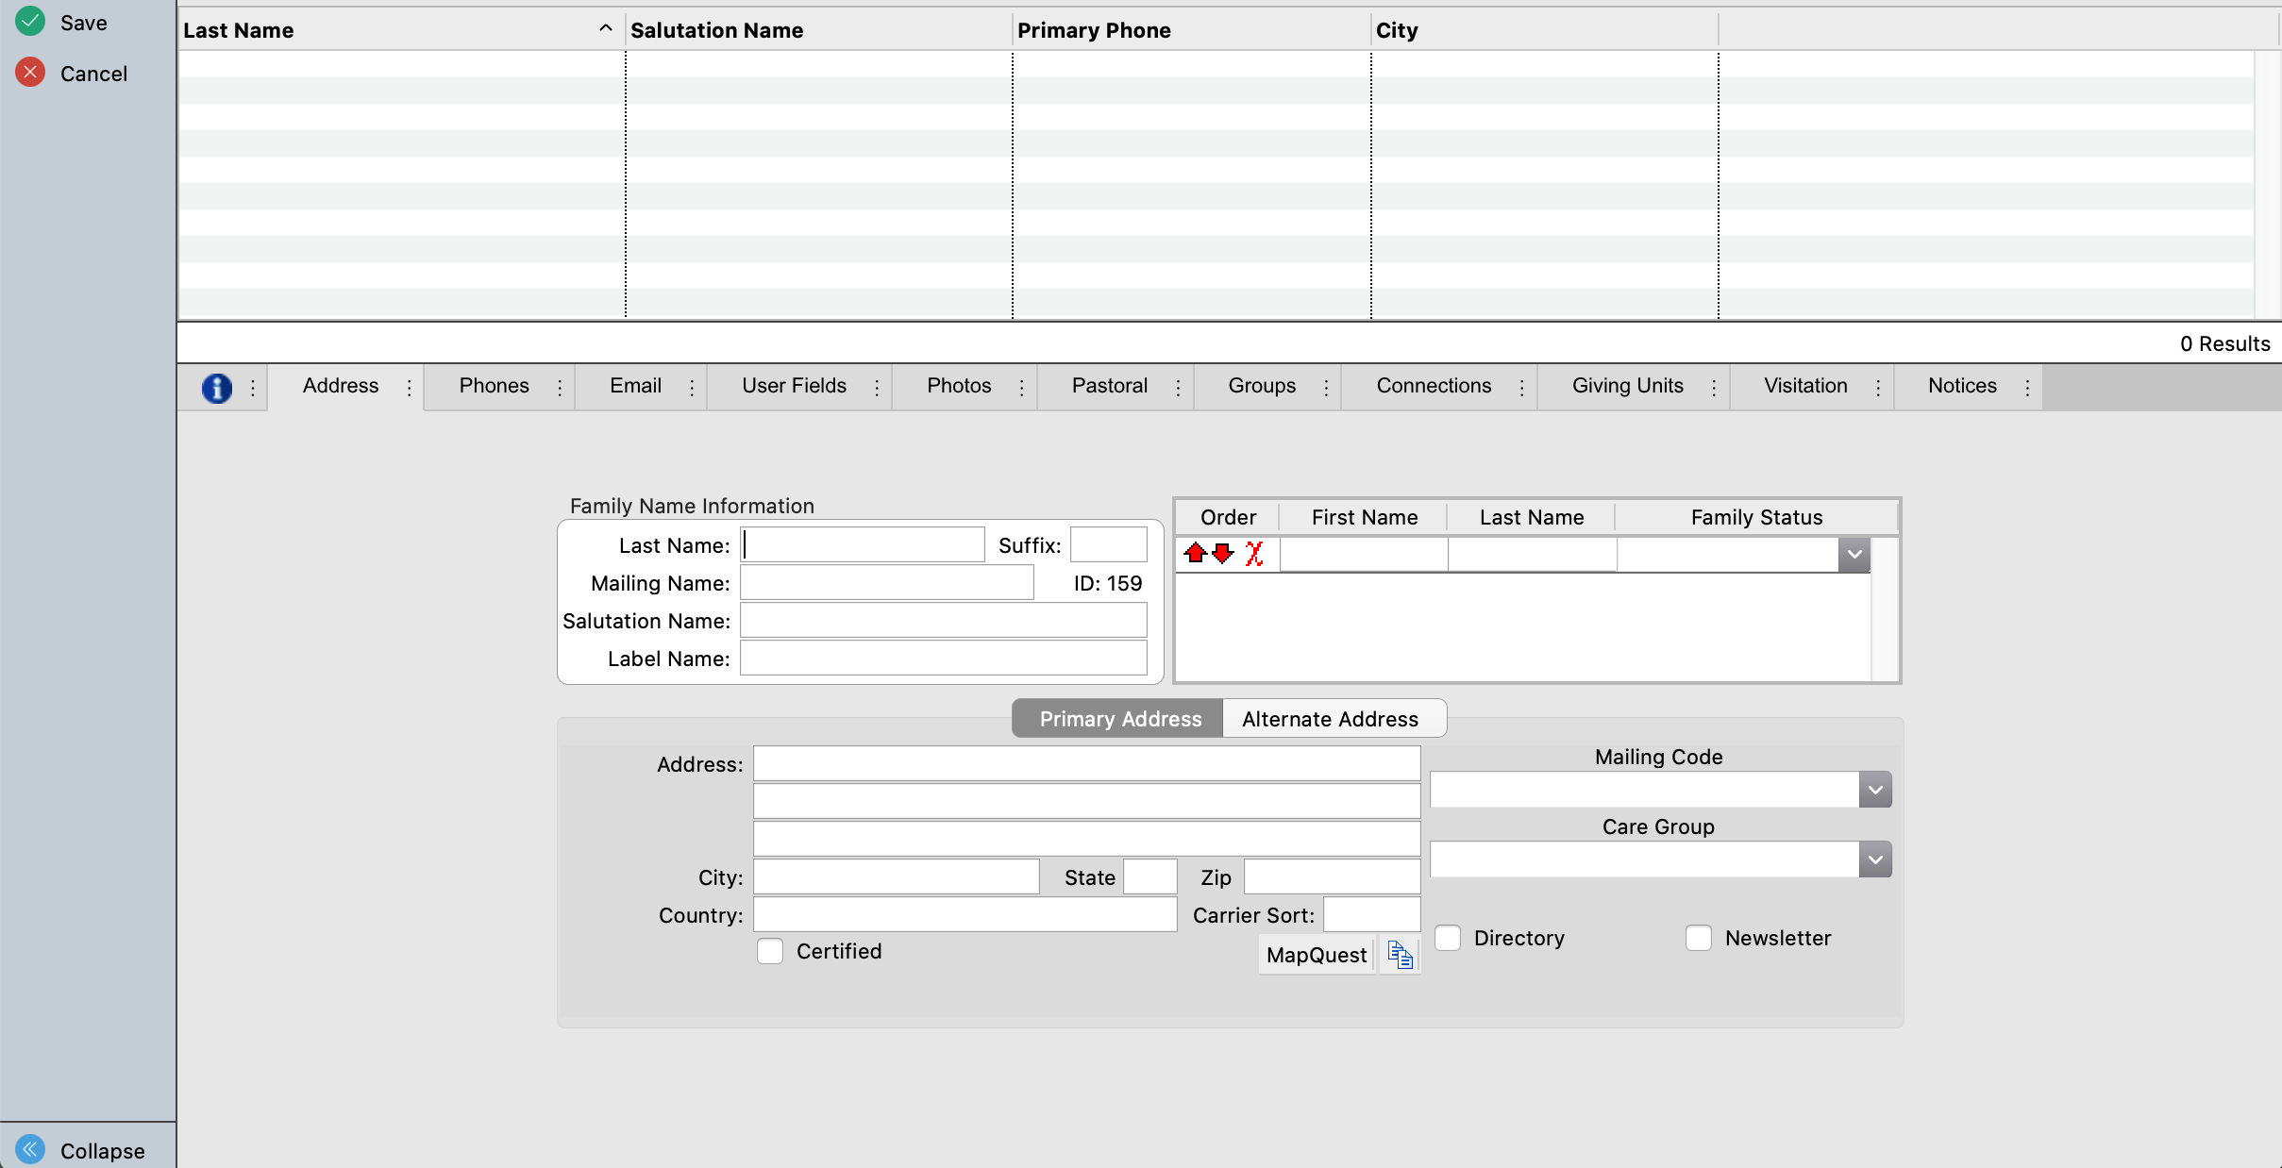Click the green Save checkmark icon

(30, 22)
